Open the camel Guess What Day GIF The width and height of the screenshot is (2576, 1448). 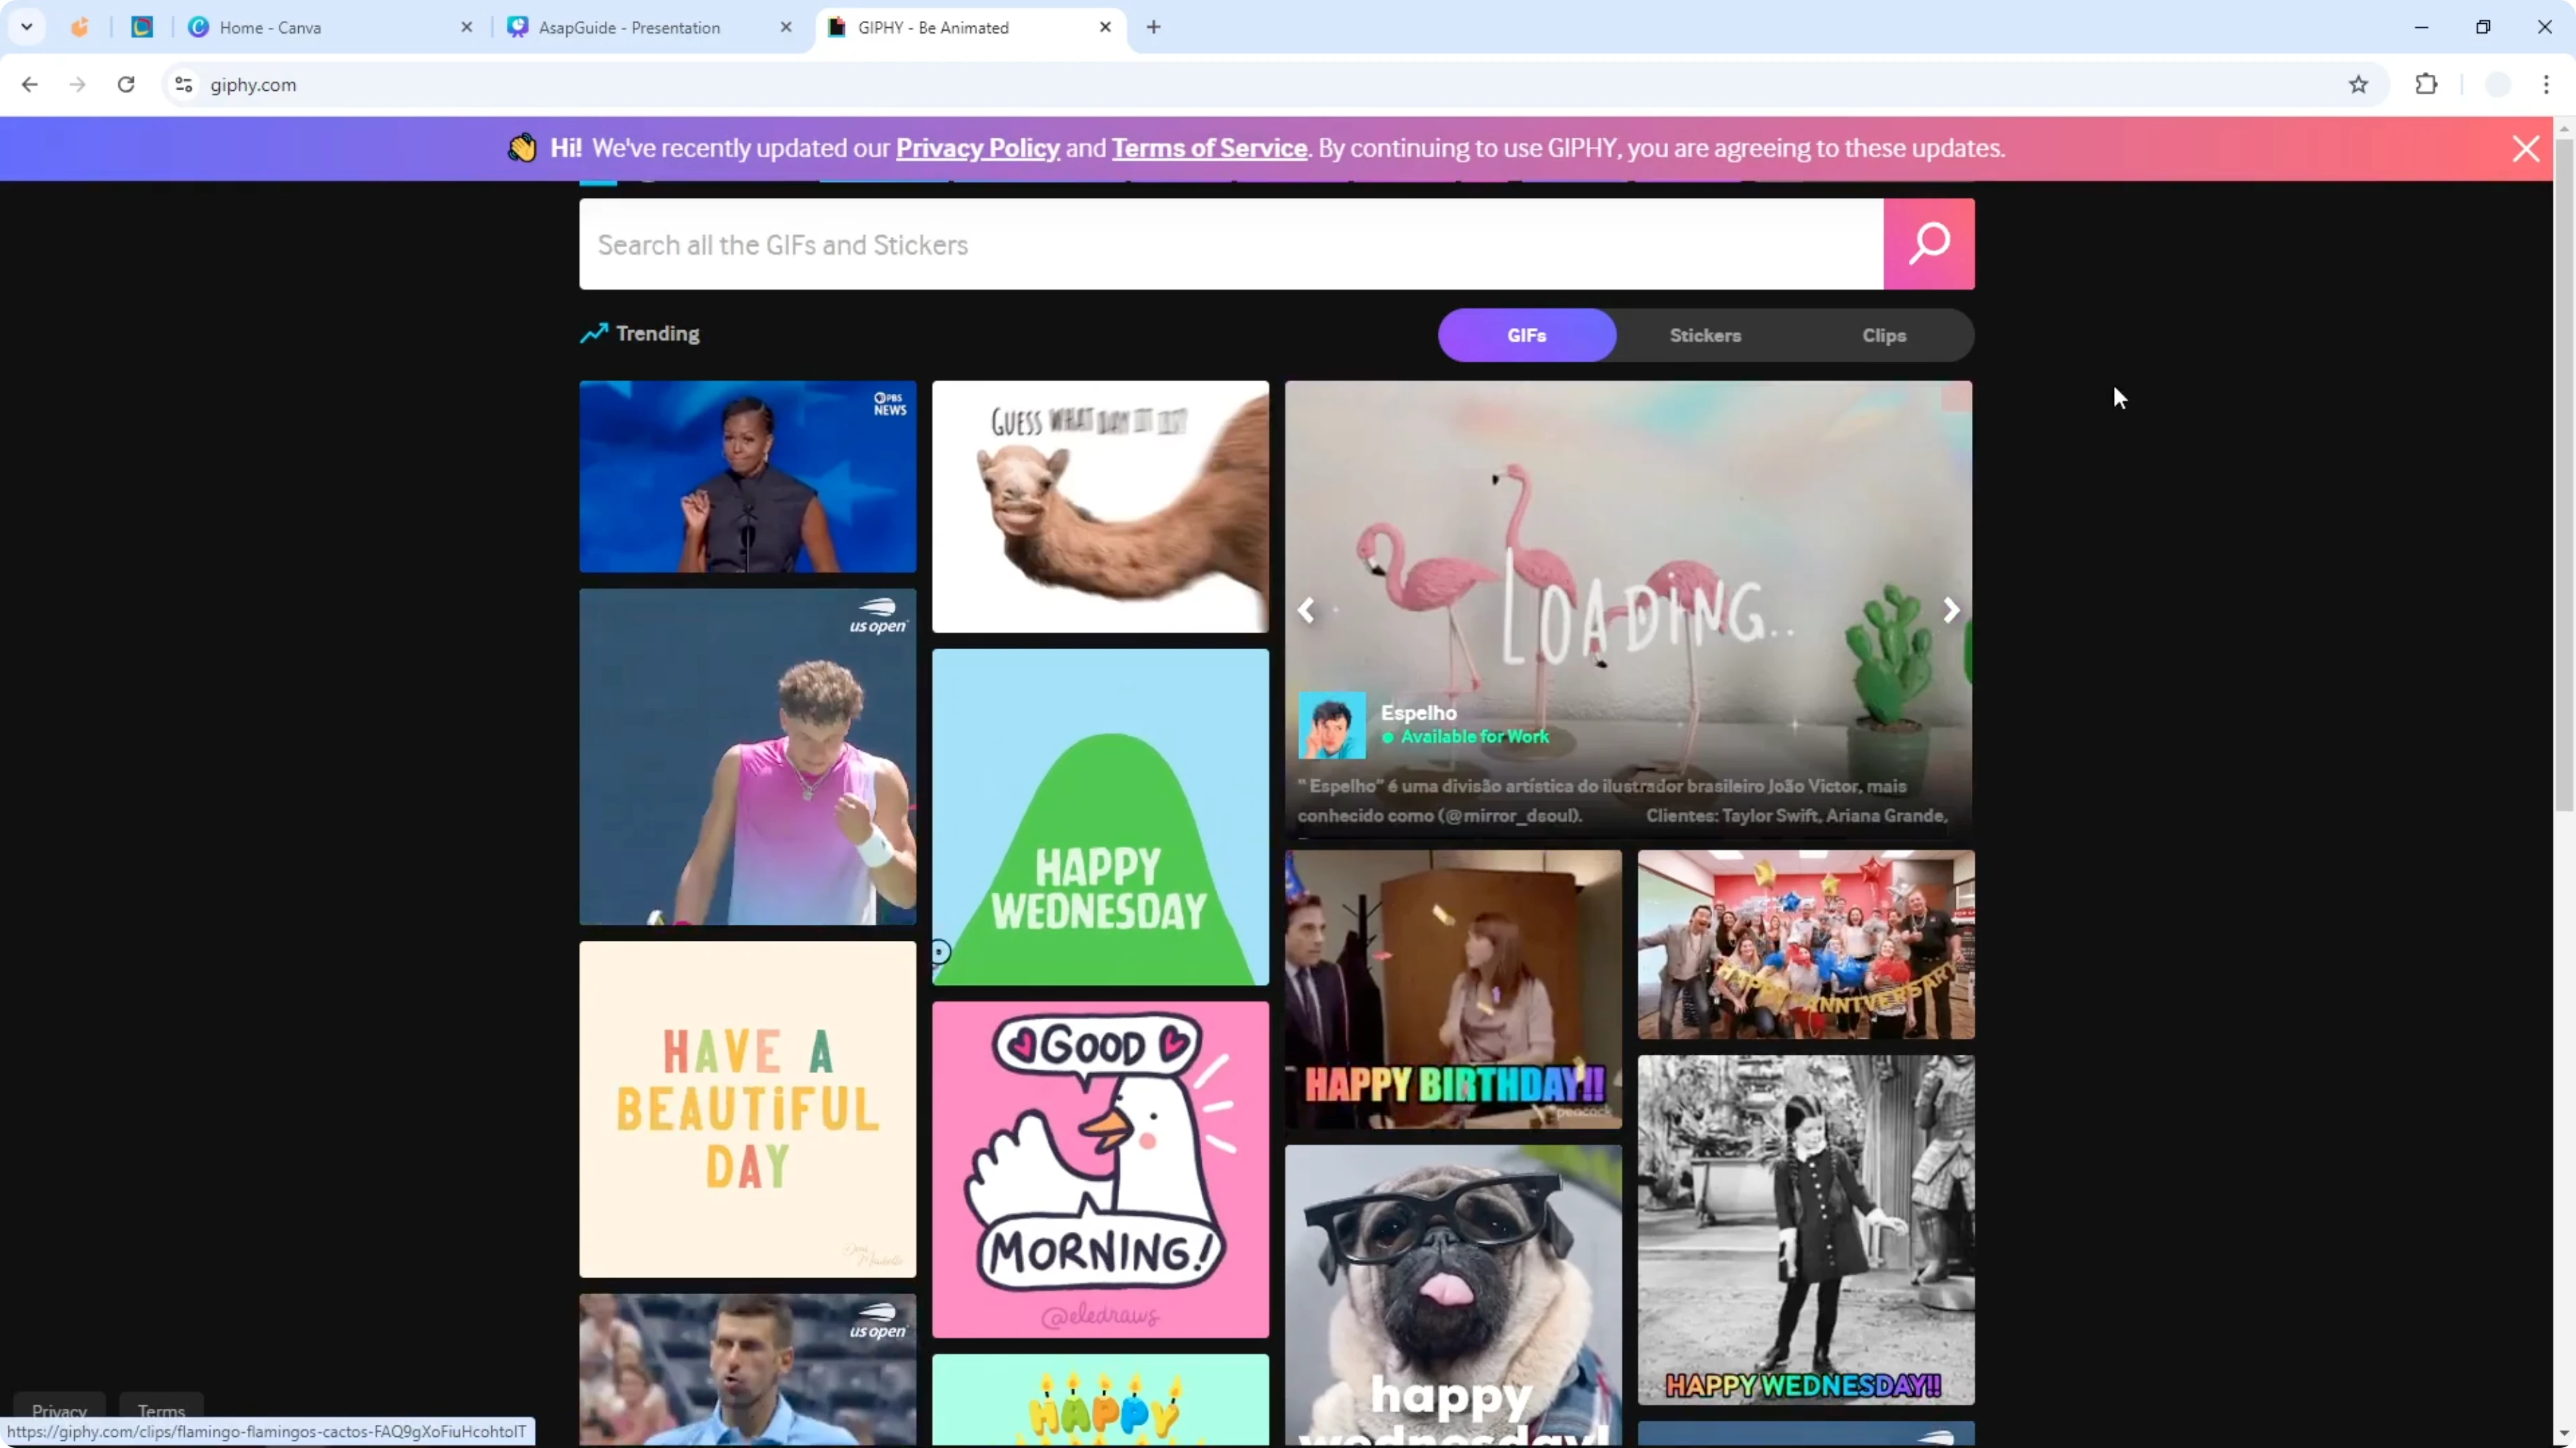click(x=1100, y=506)
